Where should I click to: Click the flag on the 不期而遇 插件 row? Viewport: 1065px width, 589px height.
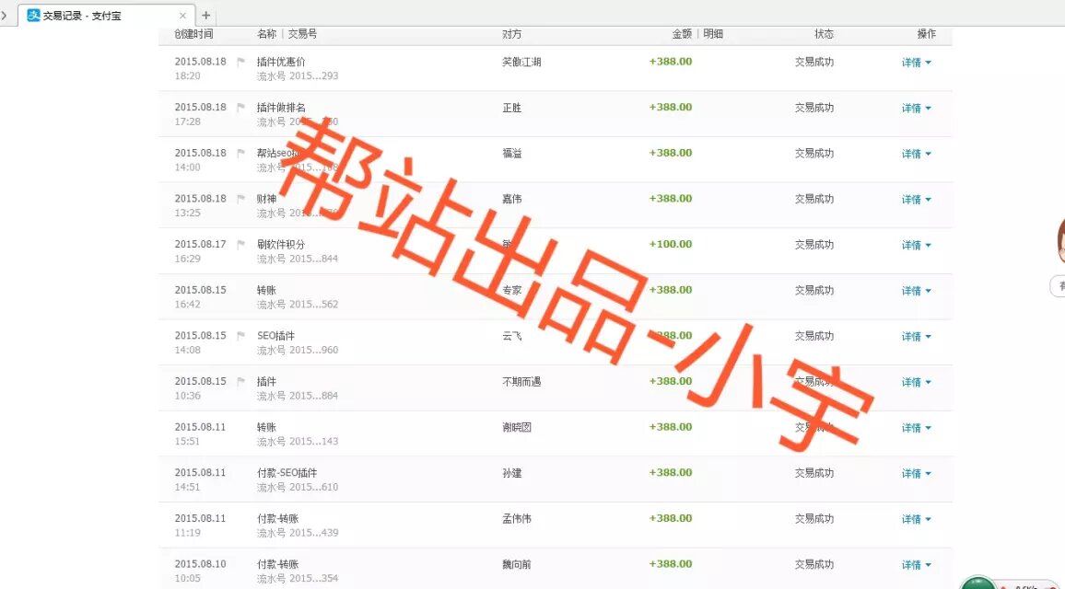coord(241,382)
